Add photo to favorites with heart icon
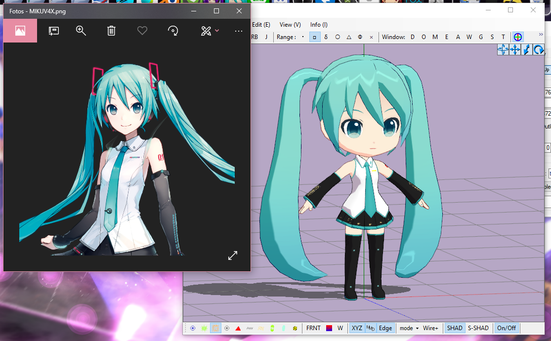Image resolution: width=551 pixels, height=341 pixels. [x=142, y=31]
